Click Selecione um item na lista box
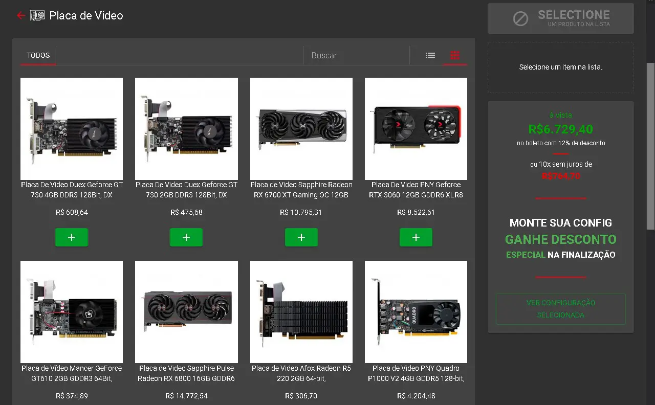This screenshot has height=405, width=655. tap(561, 67)
